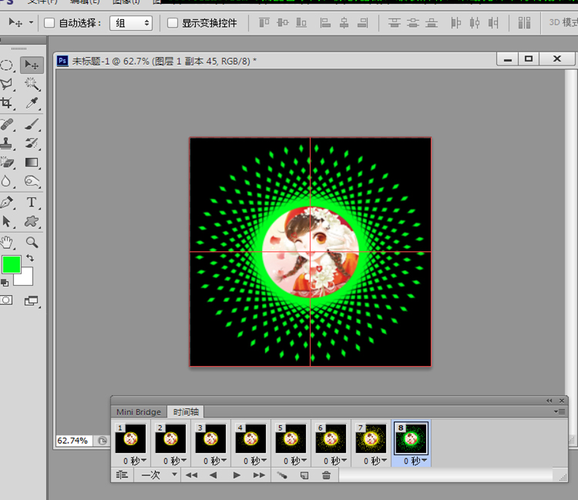Select the Polygonal Lasso tool
The height and width of the screenshot is (500, 578).
pyautogui.click(x=7, y=85)
